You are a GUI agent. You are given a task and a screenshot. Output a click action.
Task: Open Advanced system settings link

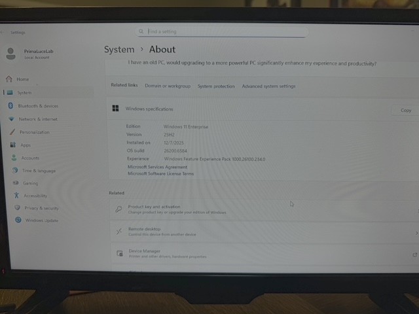268,86
